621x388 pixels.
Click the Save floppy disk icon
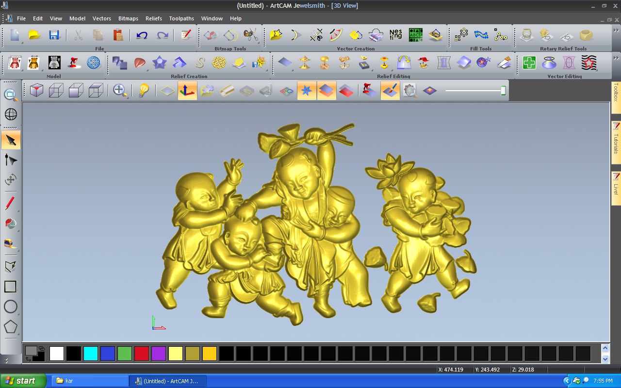[54, 35]
